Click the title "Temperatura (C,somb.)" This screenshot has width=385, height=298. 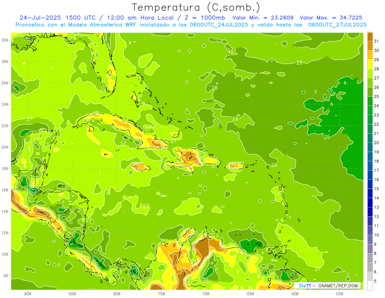click(196, 7)
